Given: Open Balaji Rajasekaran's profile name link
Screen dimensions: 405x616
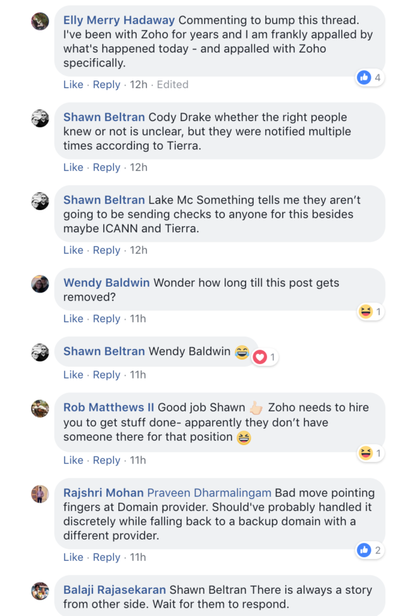Looking at the screenshot, I should [x=115, y=589].
